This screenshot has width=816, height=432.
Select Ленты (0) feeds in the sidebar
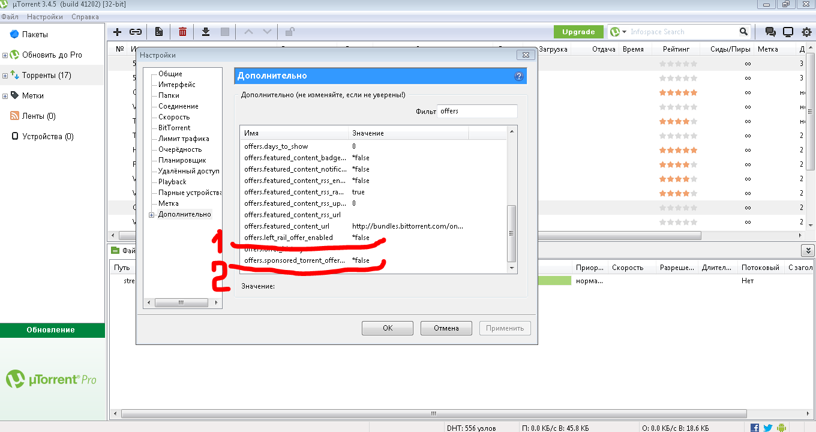tap(39, 116)
